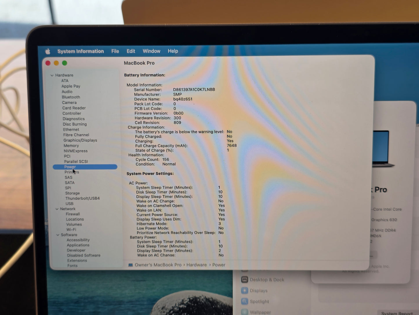The image size is (419, 315).
Task: Select Fonts under Software
Action: tap(72, 265)
